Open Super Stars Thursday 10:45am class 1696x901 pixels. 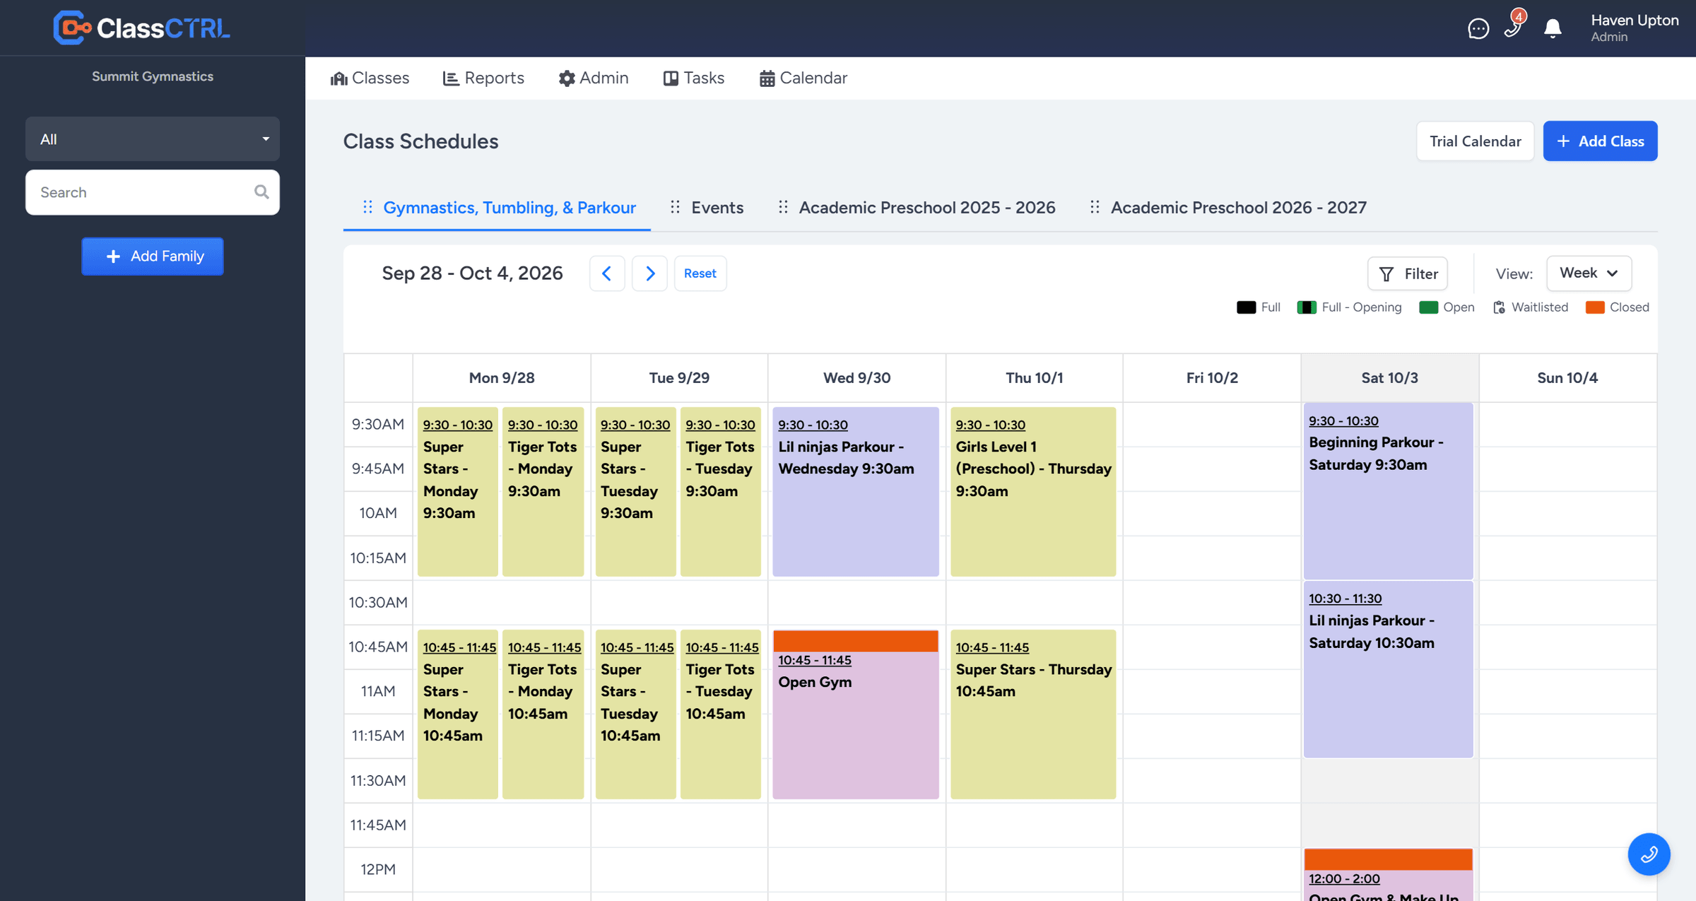coord(1033,714)
